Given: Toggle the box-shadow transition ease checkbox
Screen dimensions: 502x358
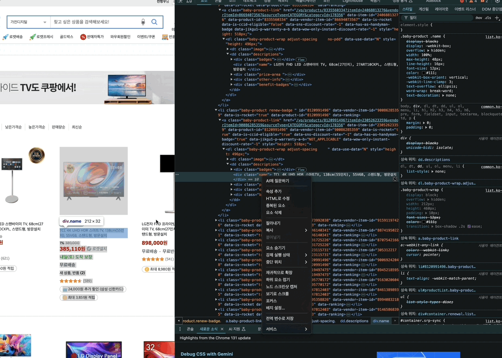Looking at the screenshot, I should click(469, 226).
